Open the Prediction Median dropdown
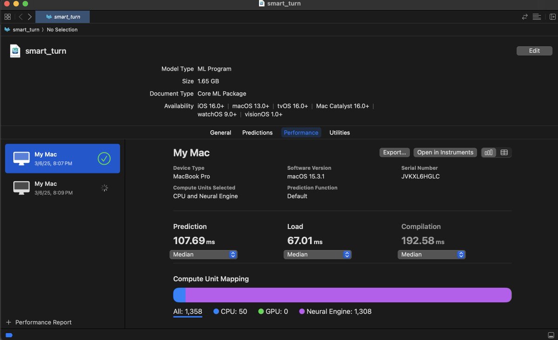 (x=204, y=255)
